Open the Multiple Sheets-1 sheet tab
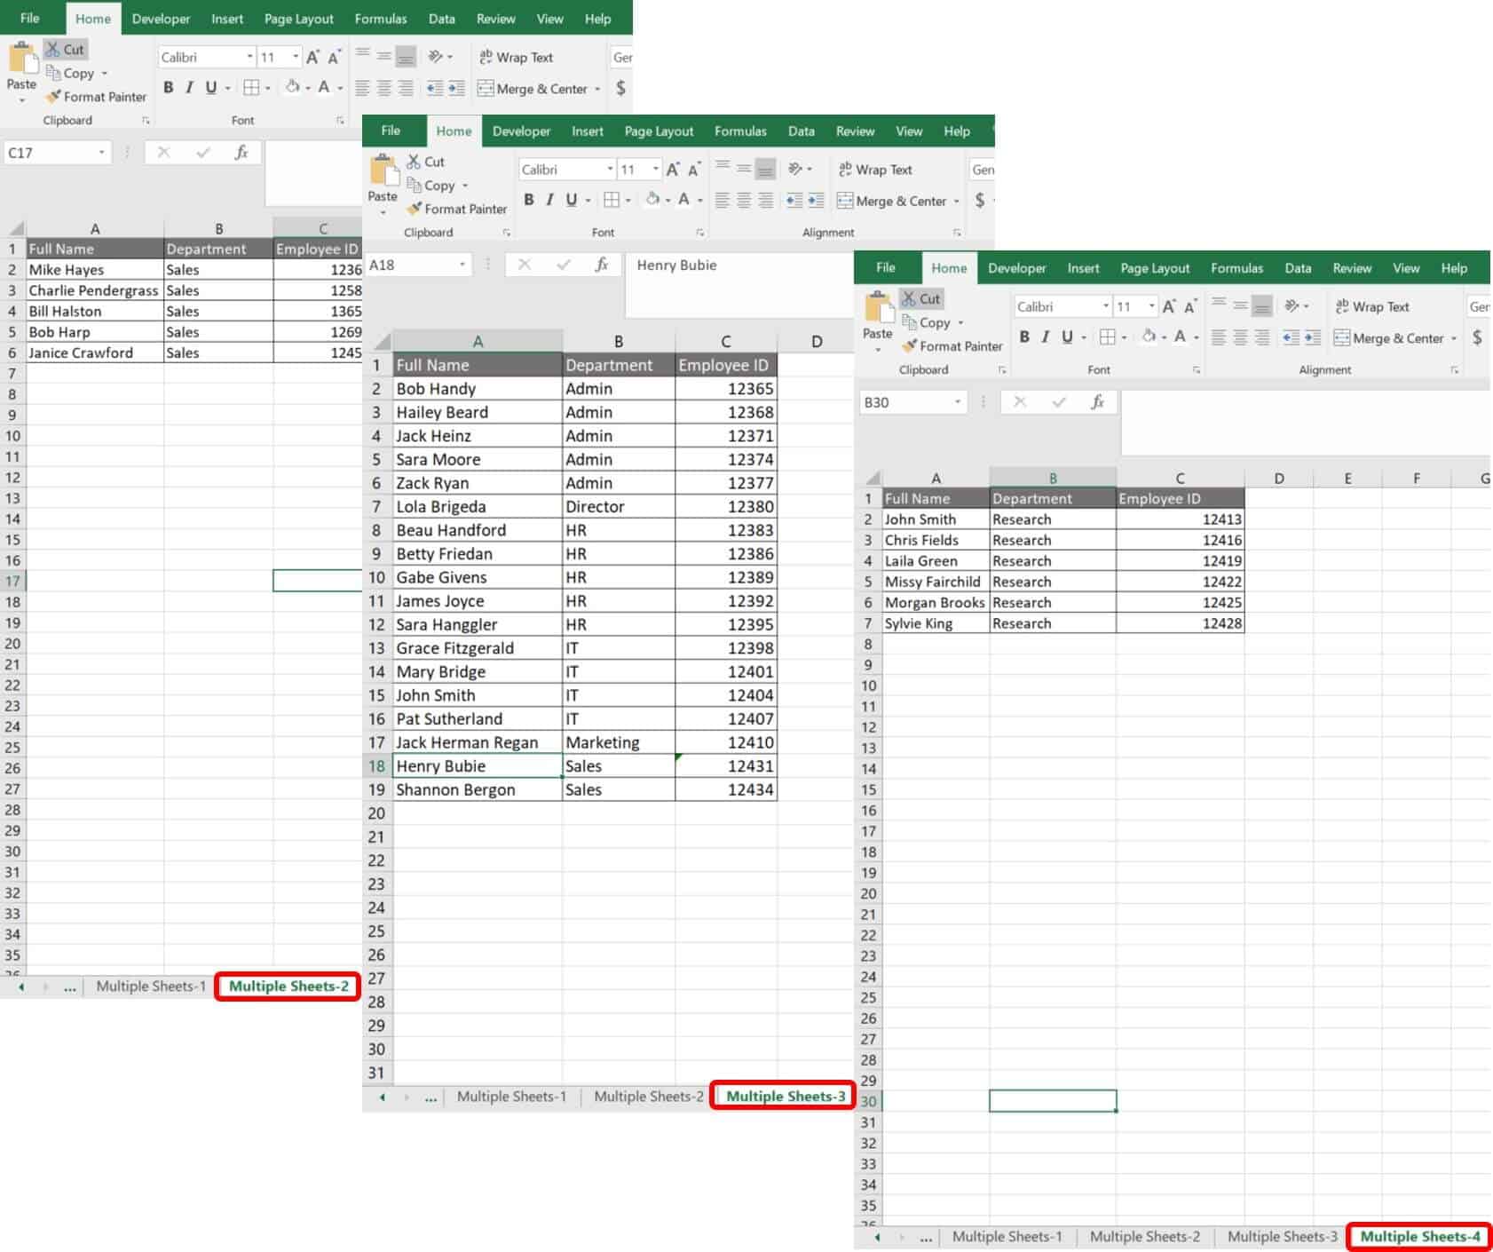The width and height of the screenshot is (1493, 1252). point(1007,1236)
